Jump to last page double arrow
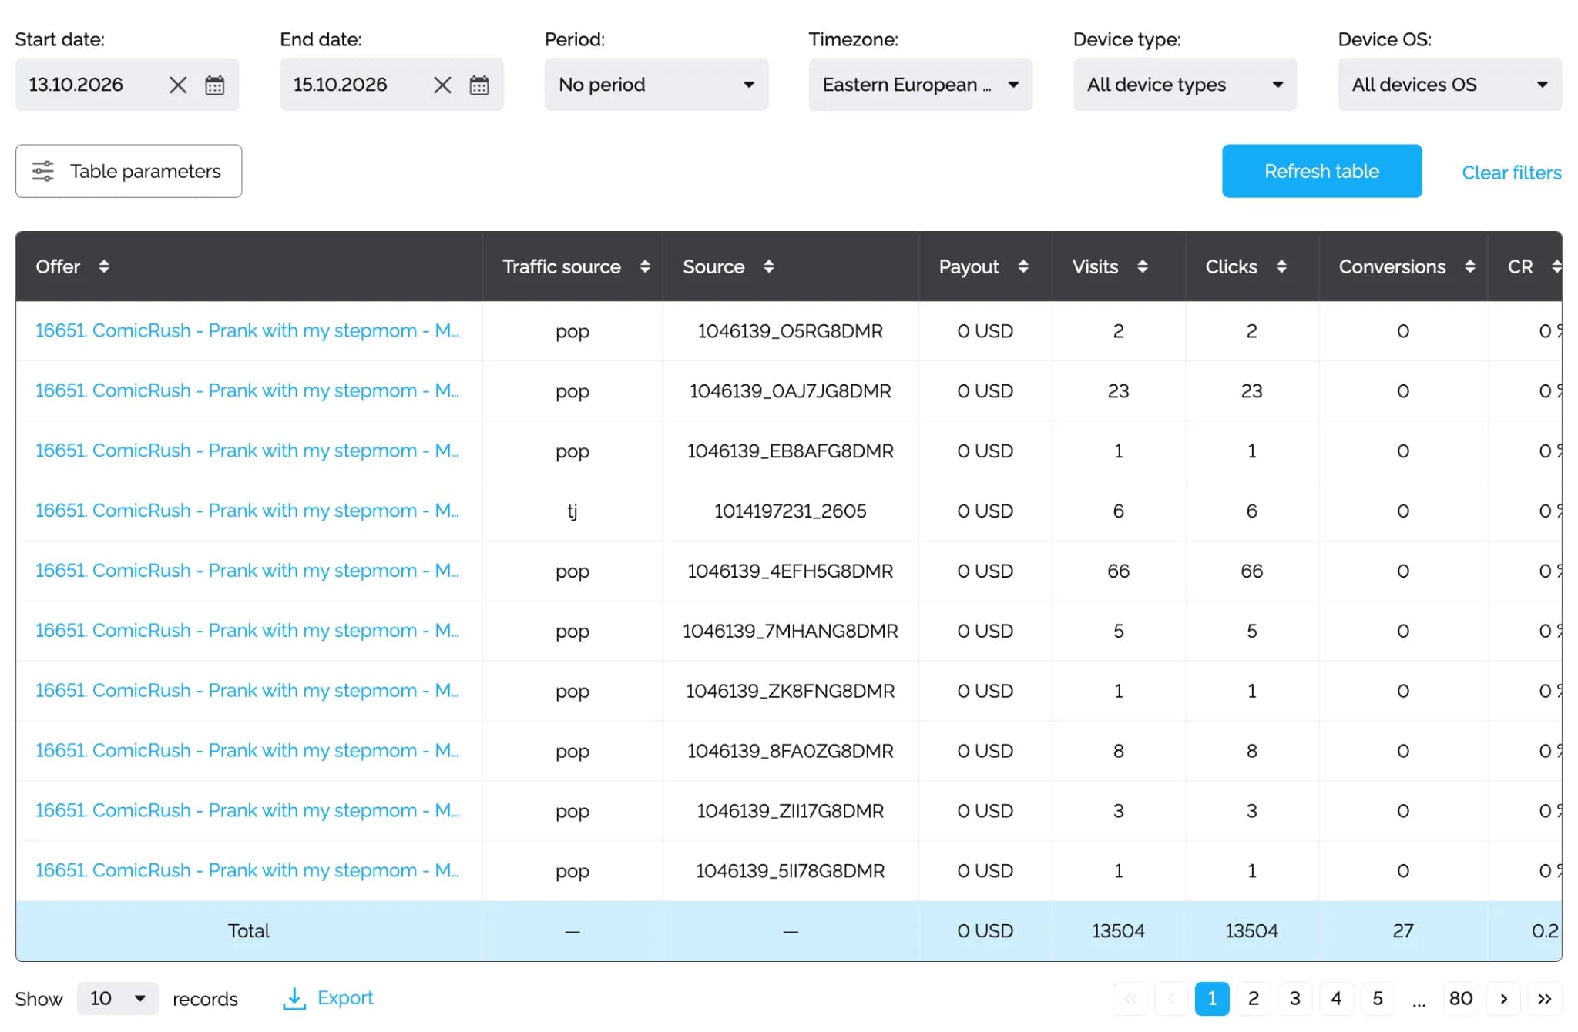1578x1032 pixels. coord(1545,999)
